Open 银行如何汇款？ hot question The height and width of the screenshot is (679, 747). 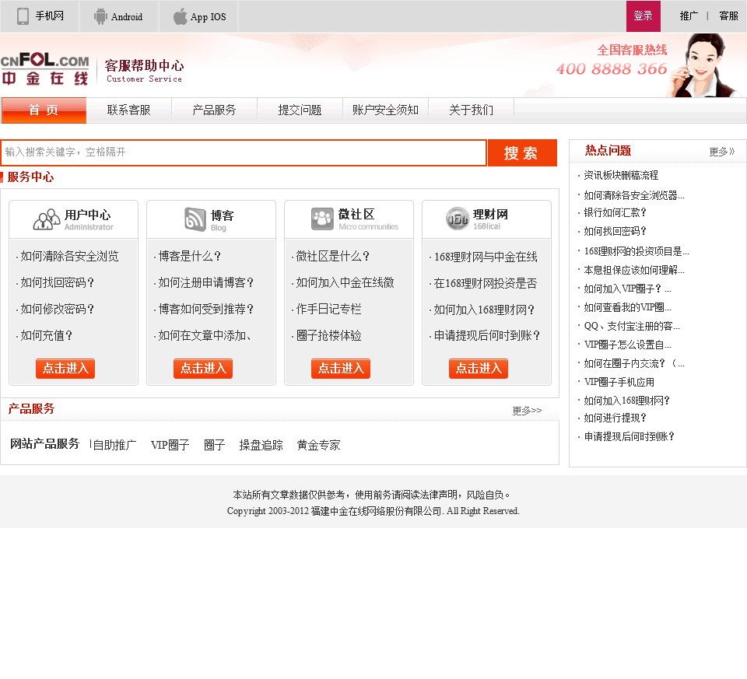click(615, 212)
